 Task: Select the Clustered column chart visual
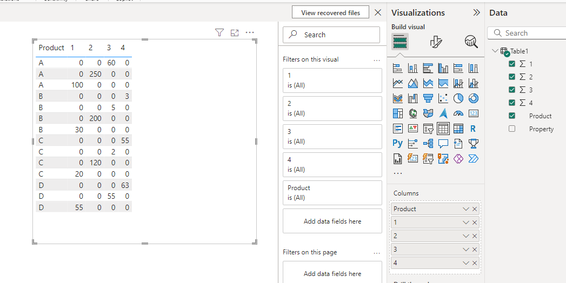coord(443,68)
